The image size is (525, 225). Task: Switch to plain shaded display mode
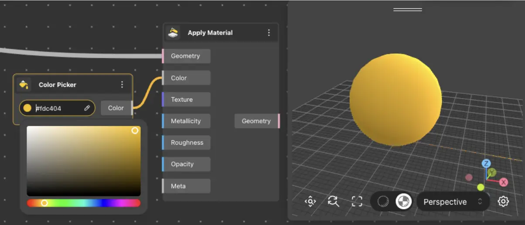coord(383,202)
